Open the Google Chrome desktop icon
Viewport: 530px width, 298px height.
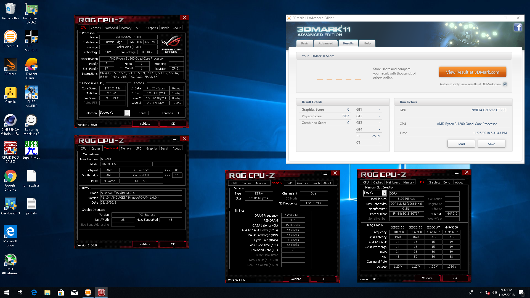click(10, 180)
